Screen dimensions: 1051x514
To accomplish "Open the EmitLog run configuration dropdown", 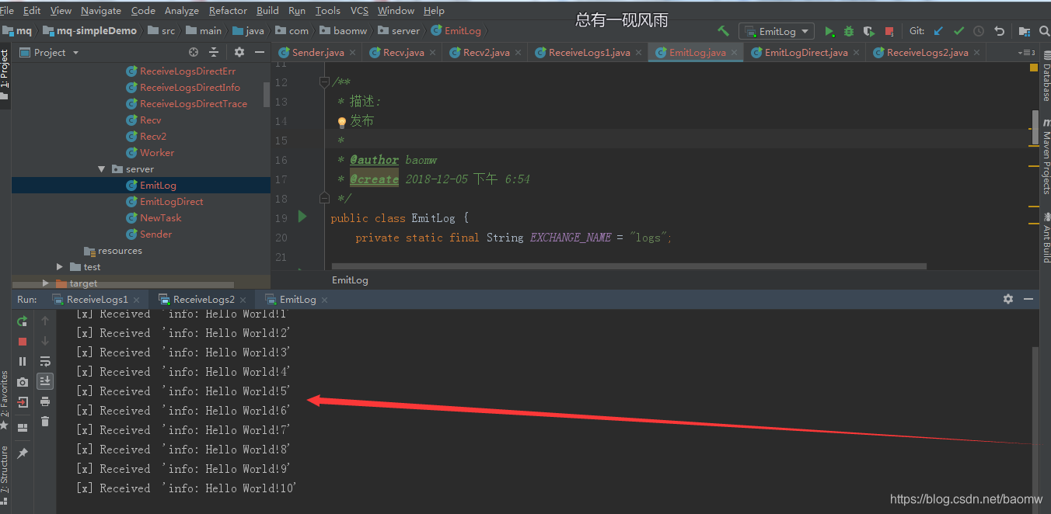I will 777,31.
